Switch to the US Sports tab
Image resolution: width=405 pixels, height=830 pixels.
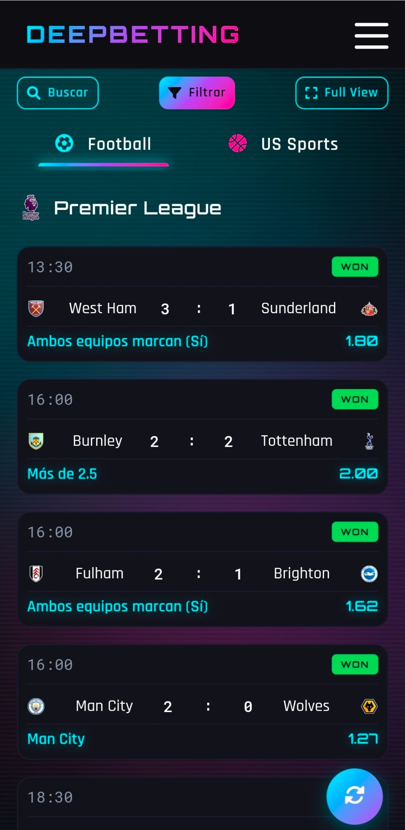283,144
